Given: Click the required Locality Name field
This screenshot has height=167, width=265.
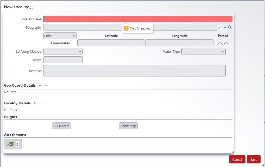Looking at the screenshot, I should pos(138,19).
